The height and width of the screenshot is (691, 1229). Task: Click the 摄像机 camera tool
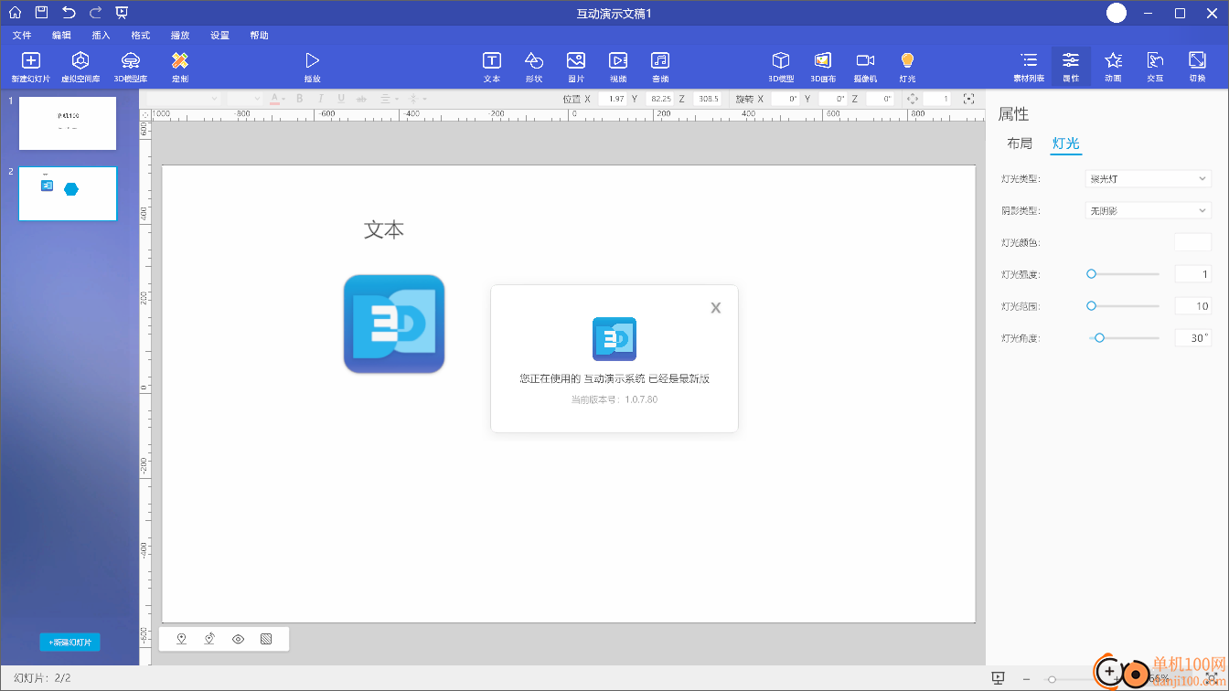pos(865,67)
